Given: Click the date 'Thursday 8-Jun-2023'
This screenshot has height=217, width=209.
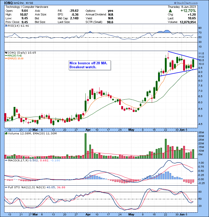Looking at the screenshot, I should point(182,7).
